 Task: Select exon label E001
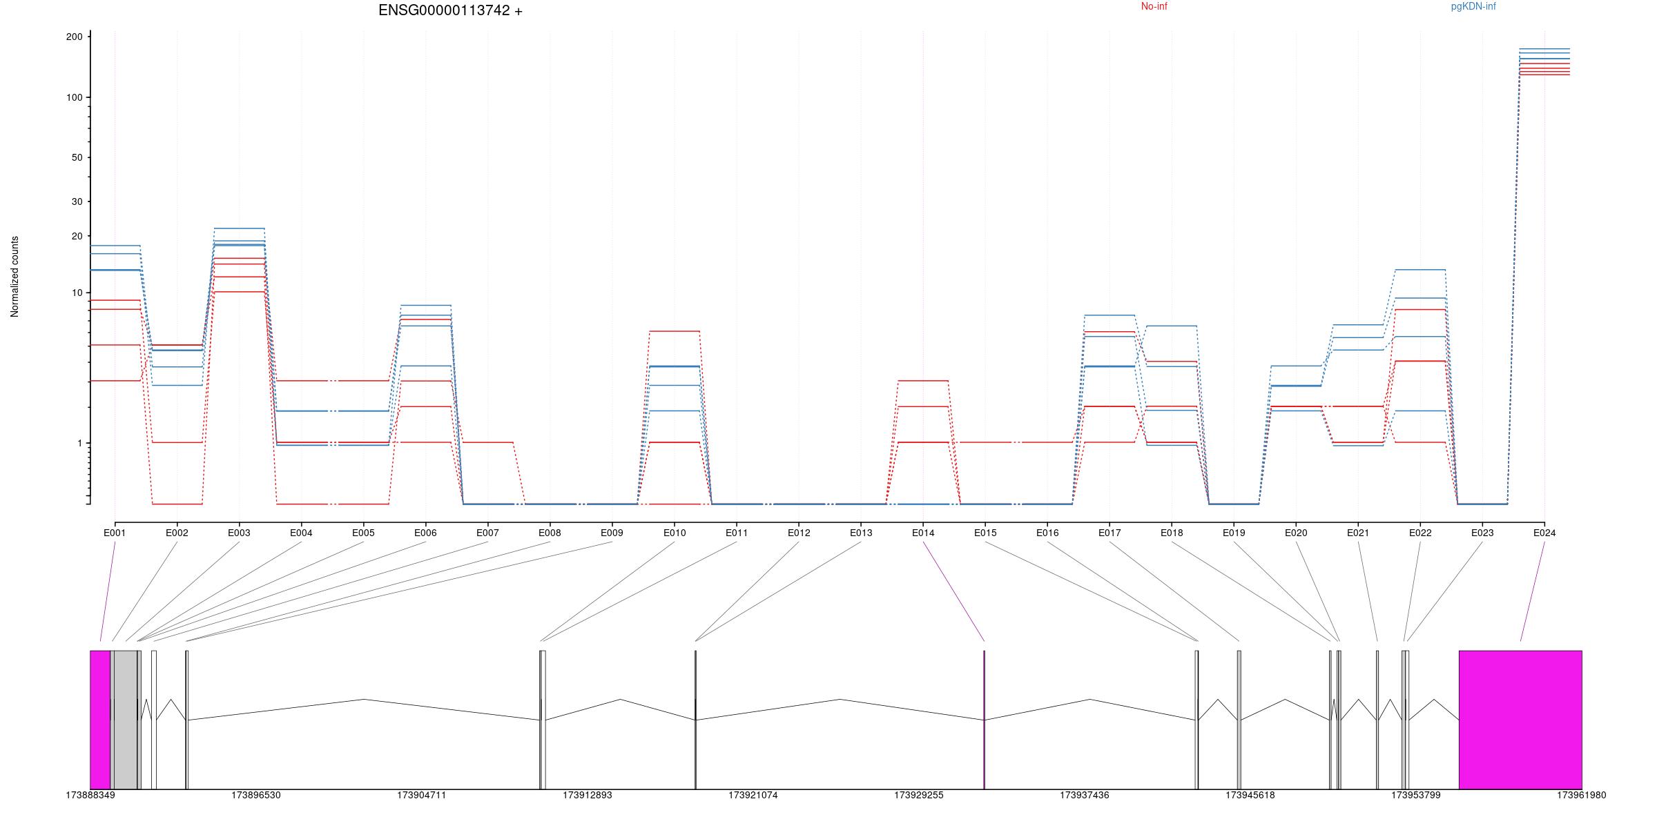[115, 533]
